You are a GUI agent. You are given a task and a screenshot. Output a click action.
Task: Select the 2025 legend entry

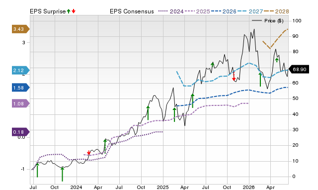point(197,11)
